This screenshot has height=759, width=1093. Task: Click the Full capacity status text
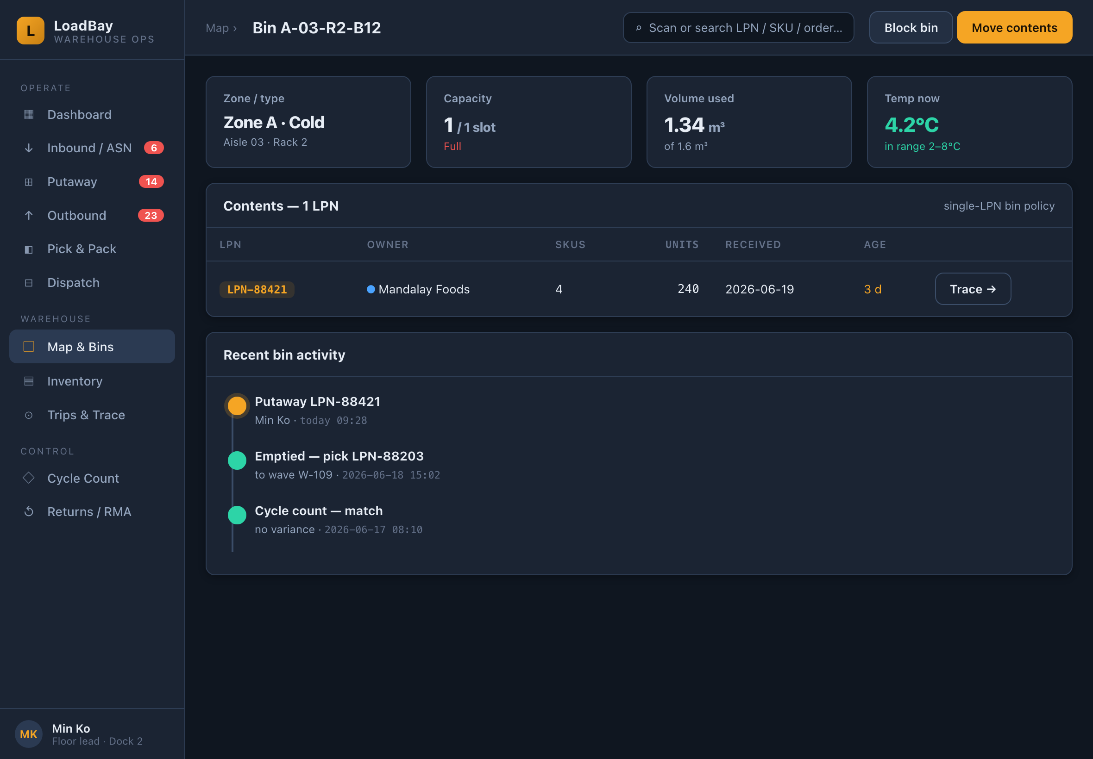coord(452,146)
